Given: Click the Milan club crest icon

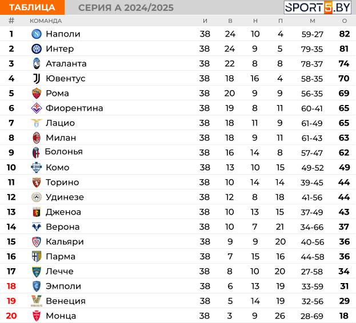Looking at the screenshot, I should point(37,138).
